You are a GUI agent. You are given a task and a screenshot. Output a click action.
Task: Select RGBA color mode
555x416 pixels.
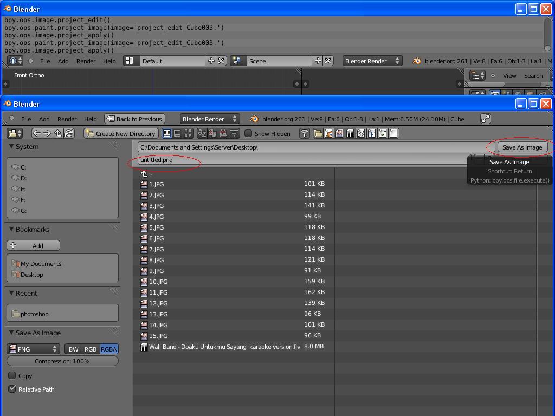coord(109,349)
